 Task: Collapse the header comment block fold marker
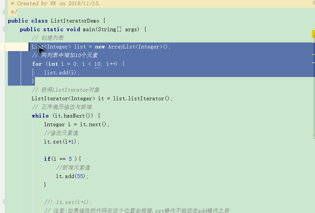point(5,12)
